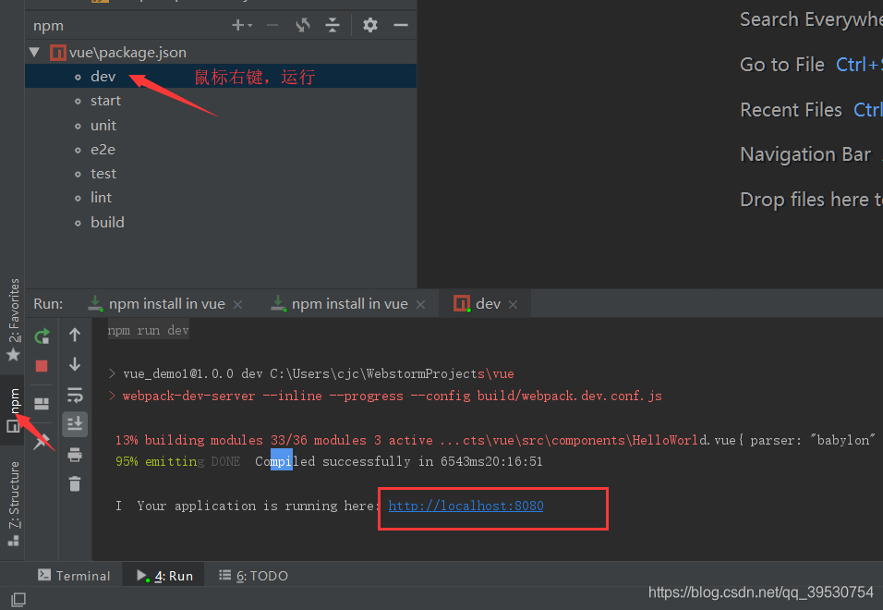The image size is (883, 610).
Task: Print the console output
Action: coord(75,454)
